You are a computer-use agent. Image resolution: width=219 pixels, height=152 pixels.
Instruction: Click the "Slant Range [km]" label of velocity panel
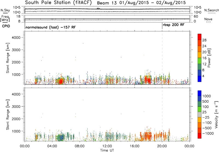tap(8, 115)
